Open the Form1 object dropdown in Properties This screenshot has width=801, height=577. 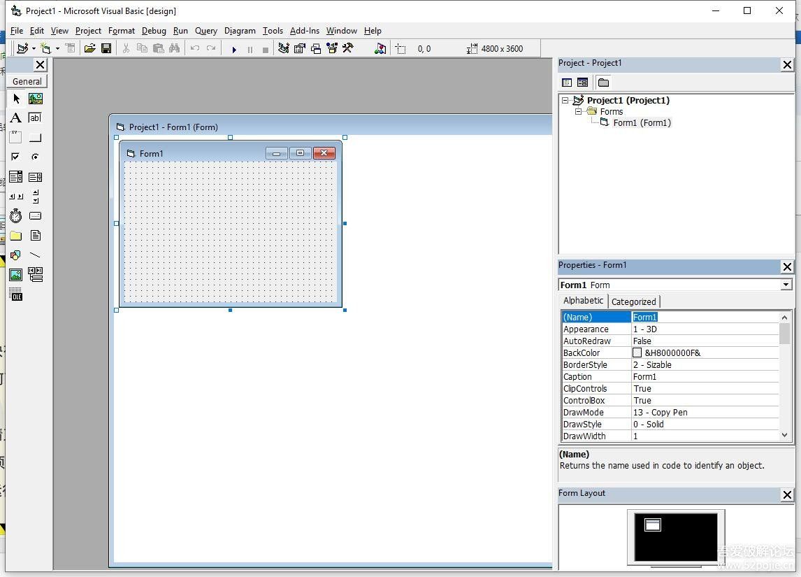coord(786,285)
